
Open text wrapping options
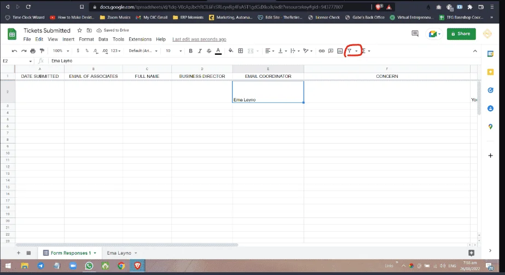(295, 51)
